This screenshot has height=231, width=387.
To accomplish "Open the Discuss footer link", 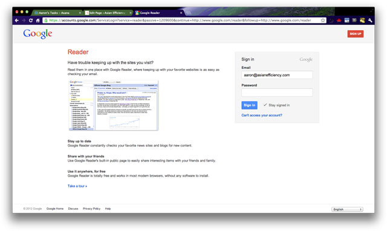I will [73, 209].
